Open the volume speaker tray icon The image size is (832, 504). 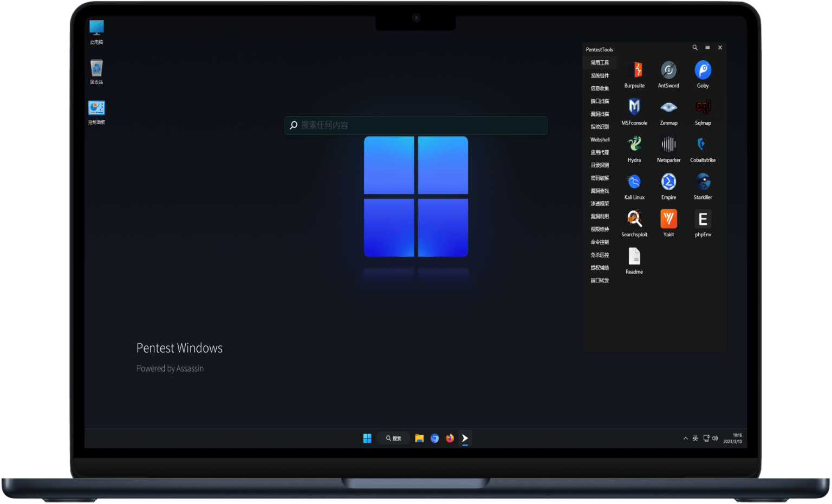click(x=715, y=438)
